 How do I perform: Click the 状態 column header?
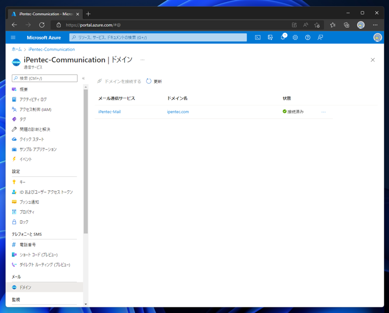coord(287,98)
